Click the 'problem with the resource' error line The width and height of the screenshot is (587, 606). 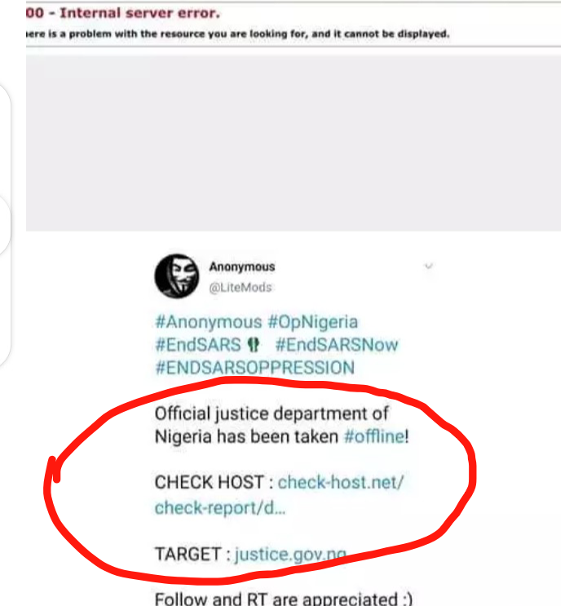click(238, 34)
